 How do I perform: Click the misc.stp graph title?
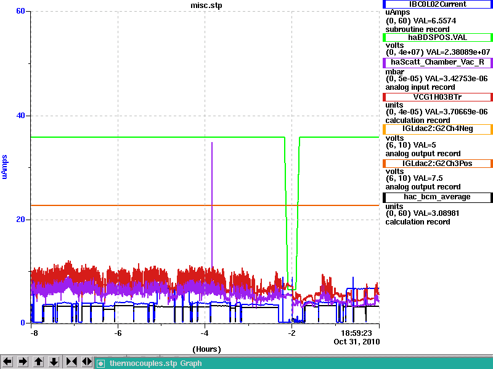point(206,6)
